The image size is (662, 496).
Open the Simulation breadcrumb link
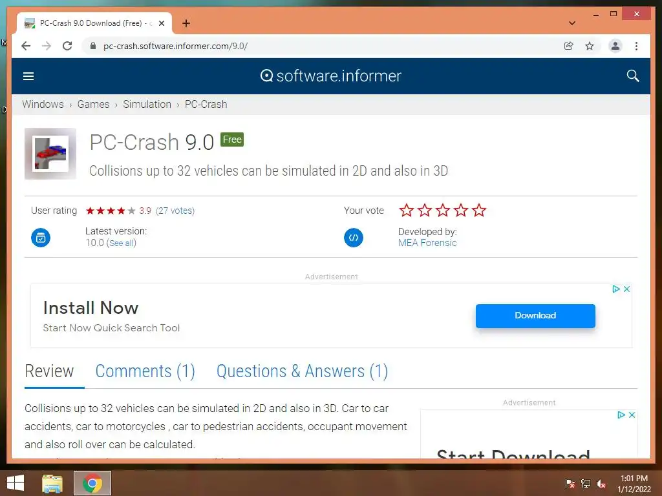point(147,104)
